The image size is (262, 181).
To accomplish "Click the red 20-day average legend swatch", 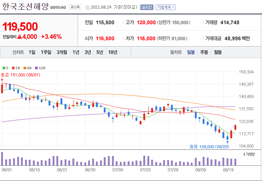I will (13, 68).
